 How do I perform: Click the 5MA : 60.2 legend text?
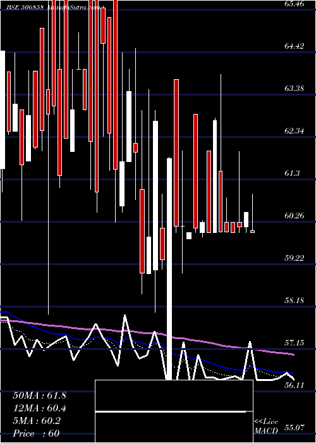click(37, 421)
